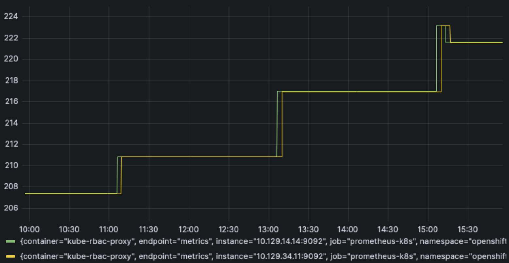Click the plateau line near 211 above 12:00
Screen dimensions: 509x263
click(x=189, y=157)
